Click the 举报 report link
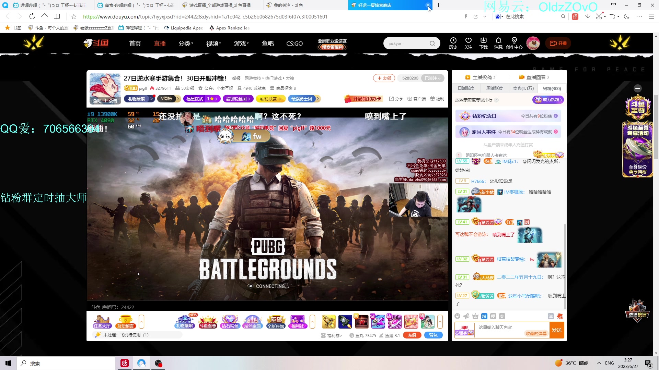 pyautogui.click(x=236, y=78)
